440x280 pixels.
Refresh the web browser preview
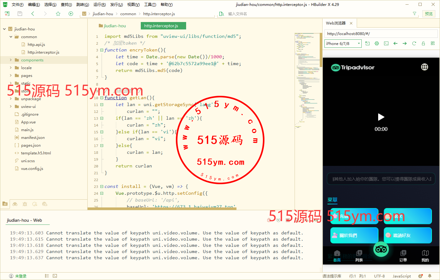pos(414,43)
